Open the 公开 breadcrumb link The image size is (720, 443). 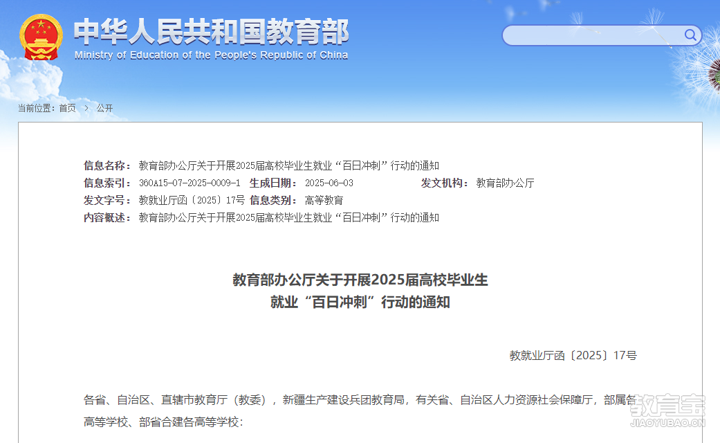(x=104, y=108)
